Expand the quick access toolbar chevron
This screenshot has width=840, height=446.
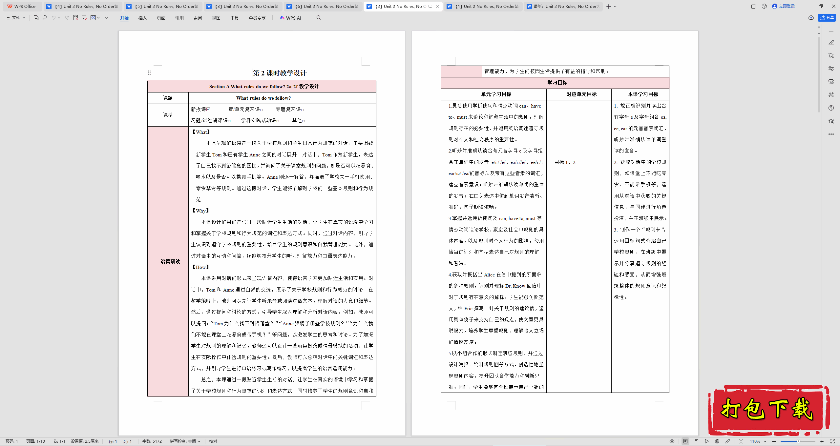[x=106, y=18]
